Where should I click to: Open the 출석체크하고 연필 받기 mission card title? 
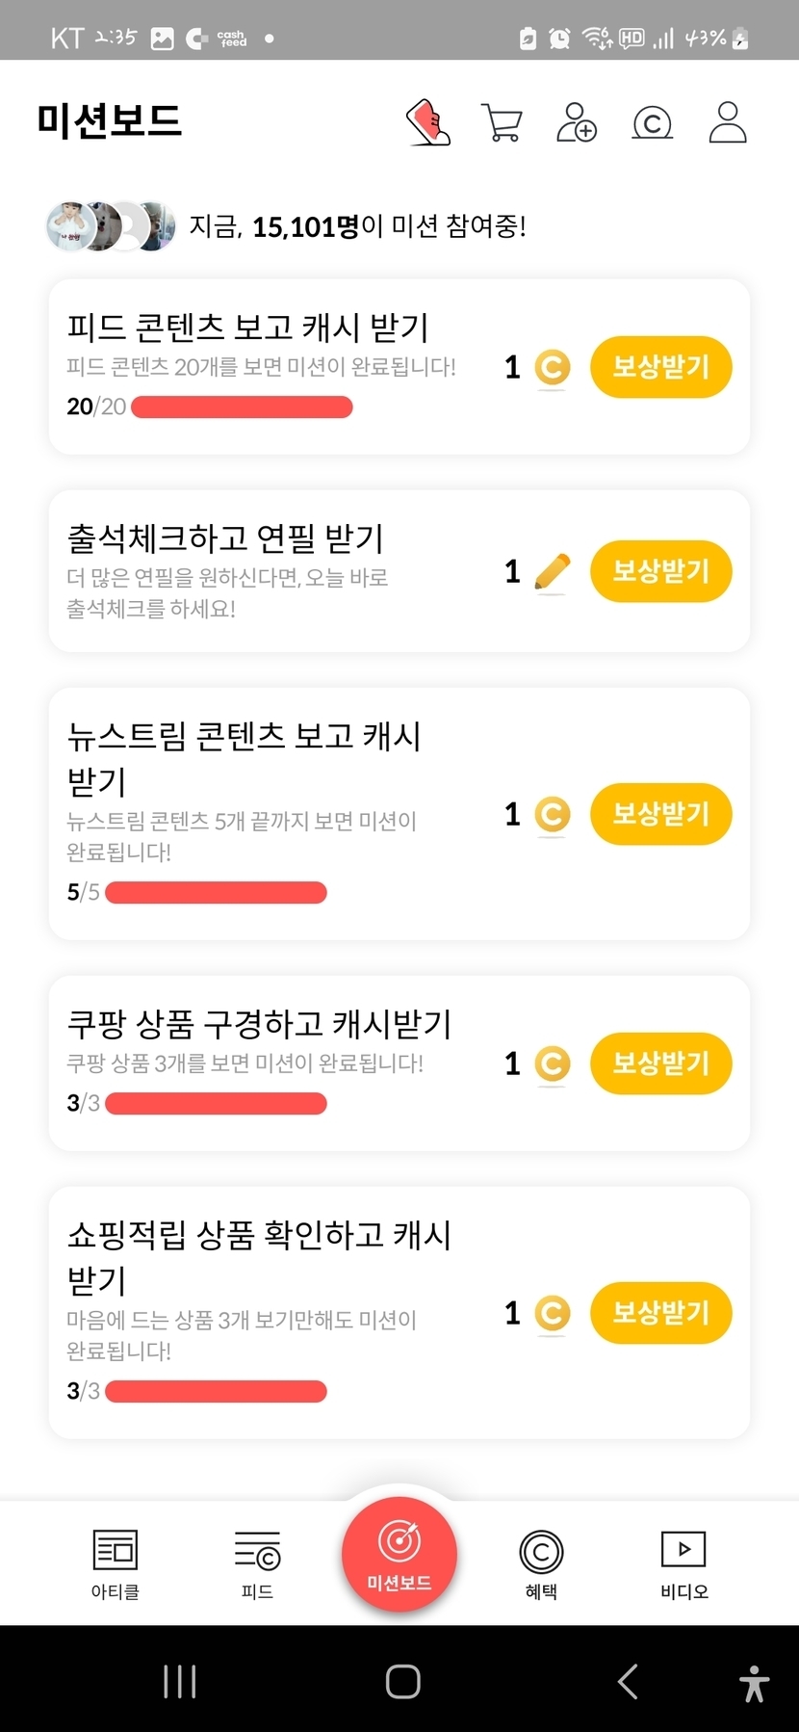click(x=225, y=538)
